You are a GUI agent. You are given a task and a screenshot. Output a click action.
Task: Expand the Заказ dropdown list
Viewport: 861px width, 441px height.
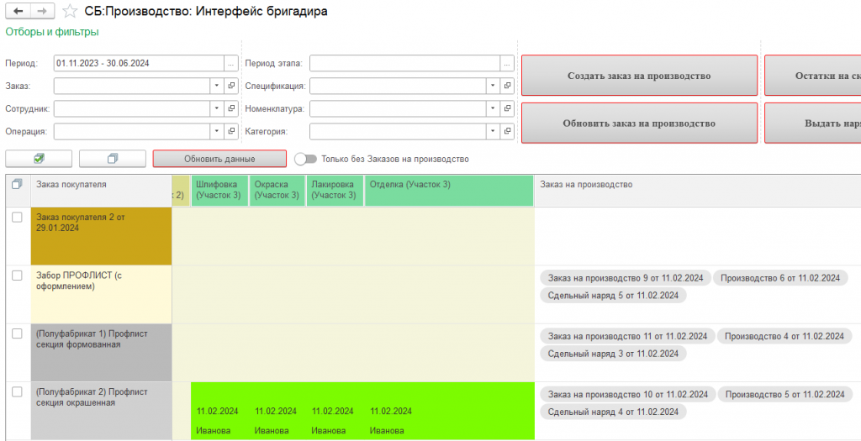(x=218, y=86)
